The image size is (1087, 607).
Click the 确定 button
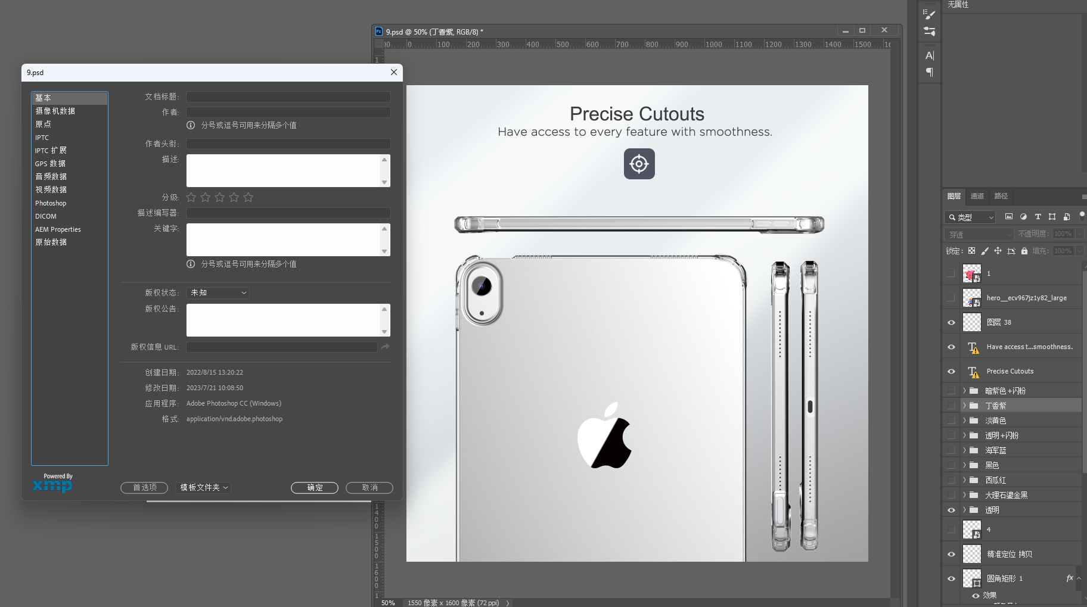click(315, 488)
